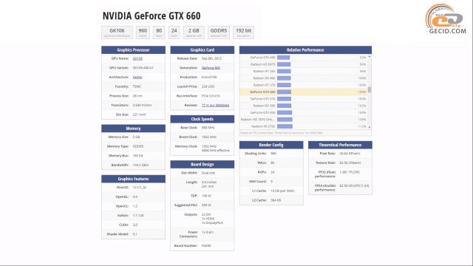This screenshot has height=266, width=473.
Task: Click the scroll-up arrow of Relative Performance list
Action: 370,57
